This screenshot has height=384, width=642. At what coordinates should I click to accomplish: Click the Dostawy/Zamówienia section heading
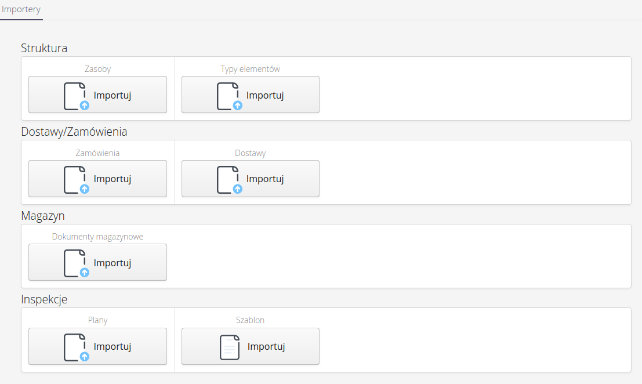click(x=74, y=132)
